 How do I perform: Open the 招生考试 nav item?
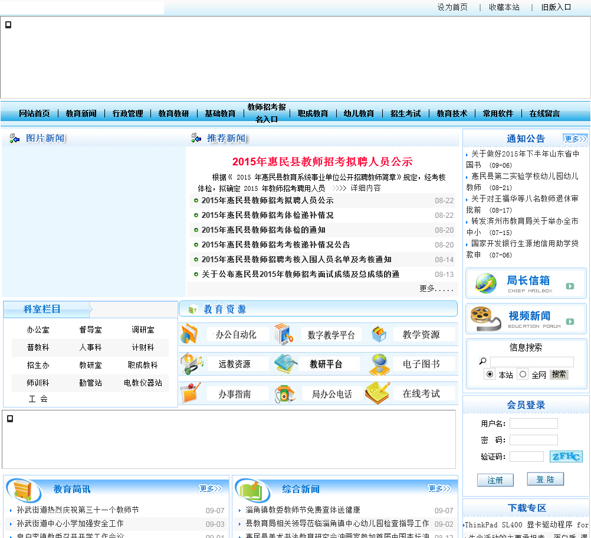406,113
